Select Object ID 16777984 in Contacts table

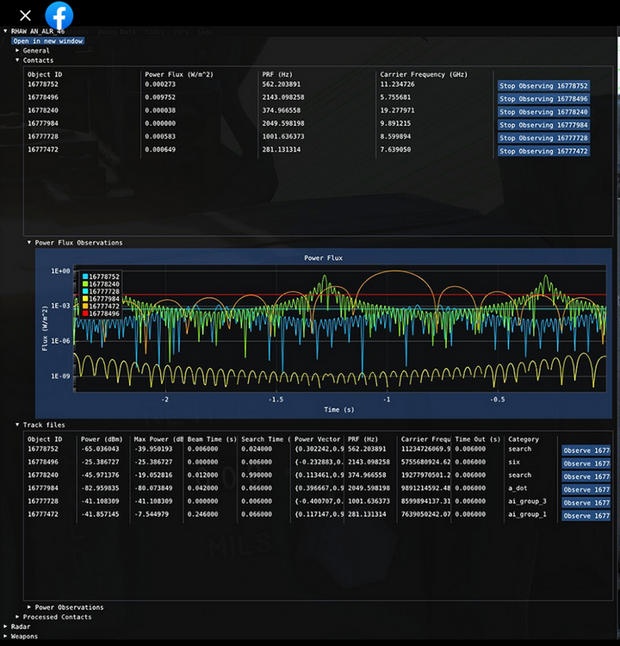[x=43, y=123]
